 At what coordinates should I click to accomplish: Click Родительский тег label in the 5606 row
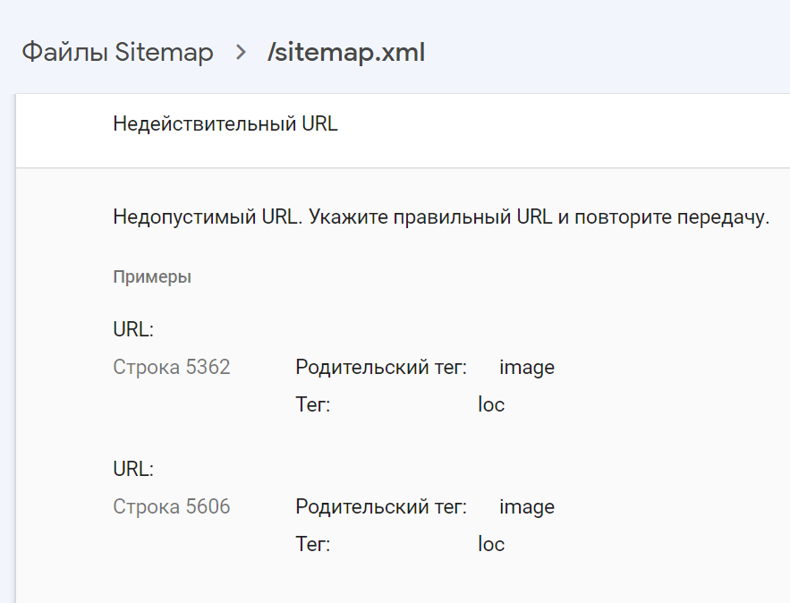tap(381, 507)
